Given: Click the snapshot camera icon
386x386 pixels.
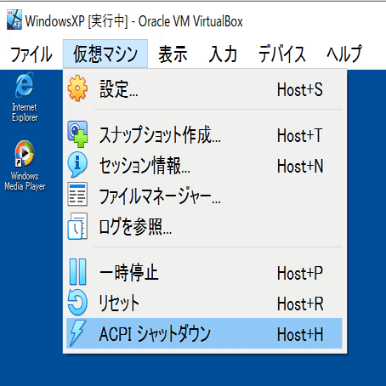Looking at the screenshot, I should (77, 134).
